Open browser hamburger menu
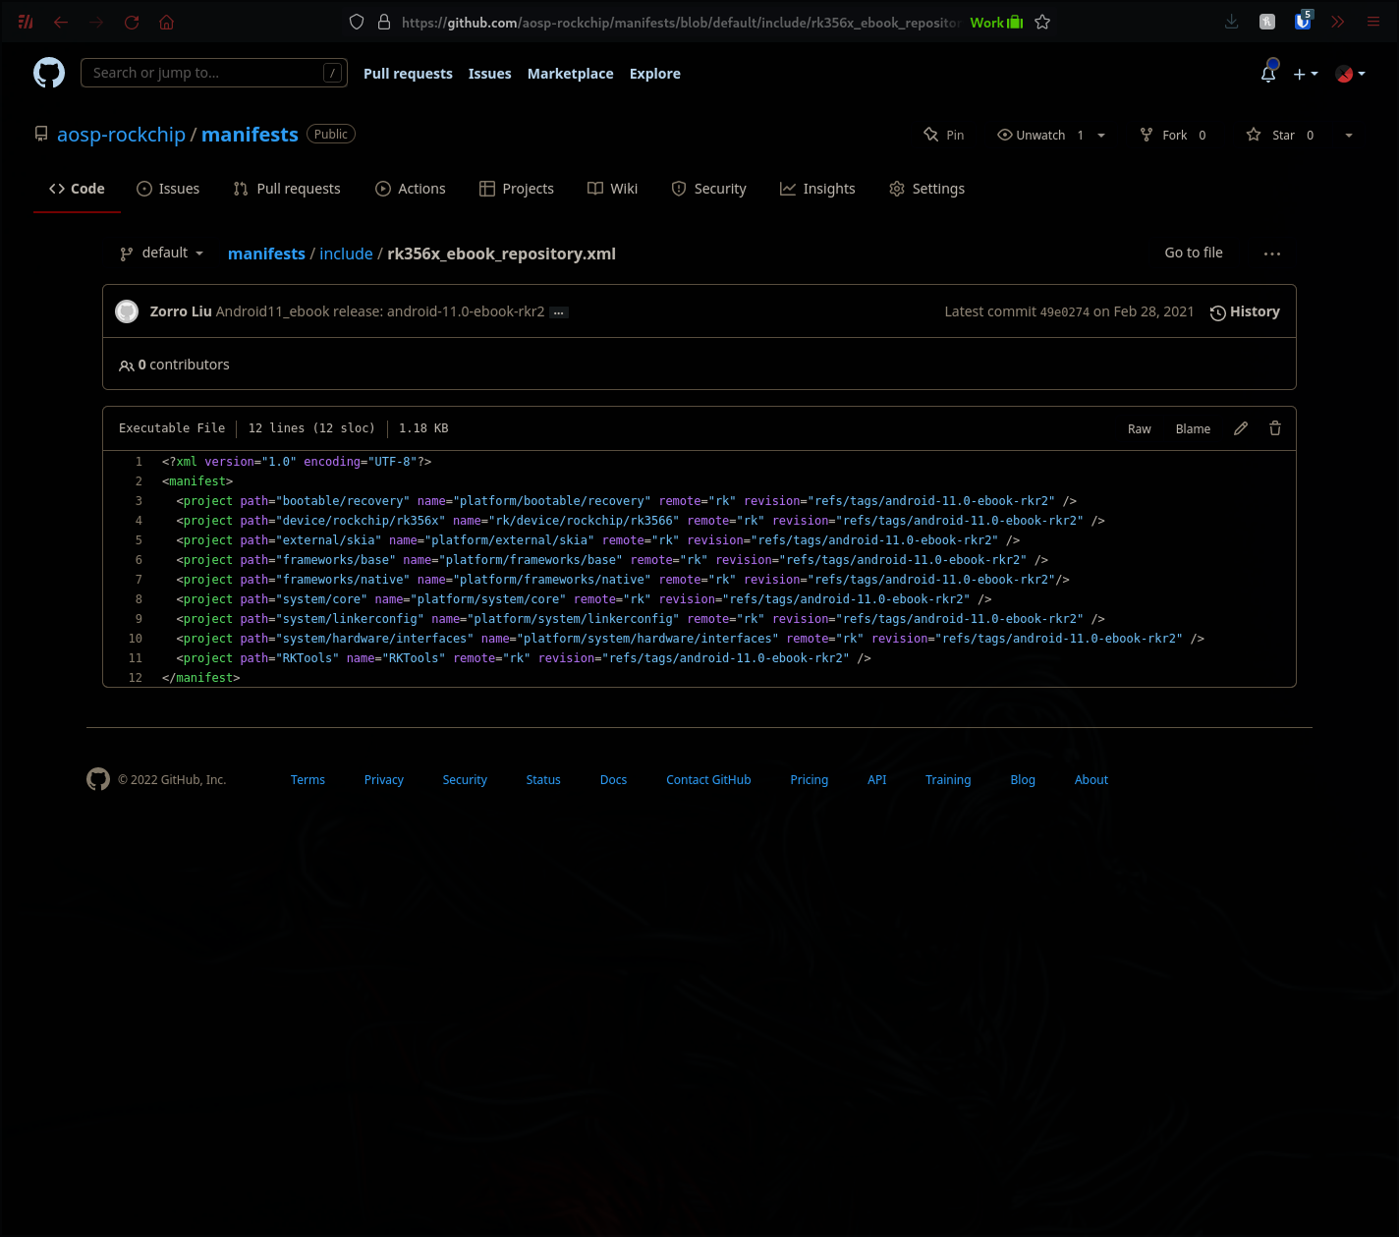This screenshot has height=1237, width=1399. click(x=1373, y=22)
